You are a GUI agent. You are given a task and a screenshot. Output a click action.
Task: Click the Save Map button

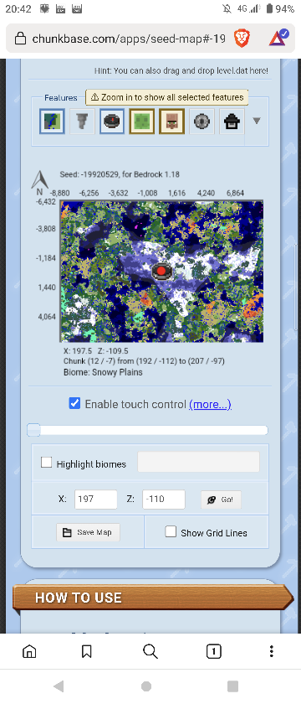[x=89, y=532]
